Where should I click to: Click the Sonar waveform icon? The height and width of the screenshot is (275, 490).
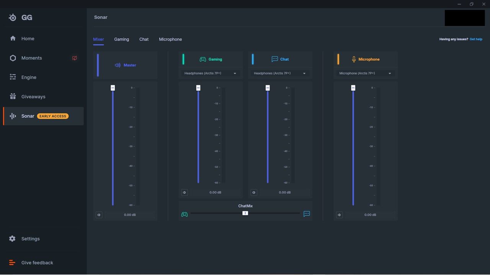coord(13,116)
